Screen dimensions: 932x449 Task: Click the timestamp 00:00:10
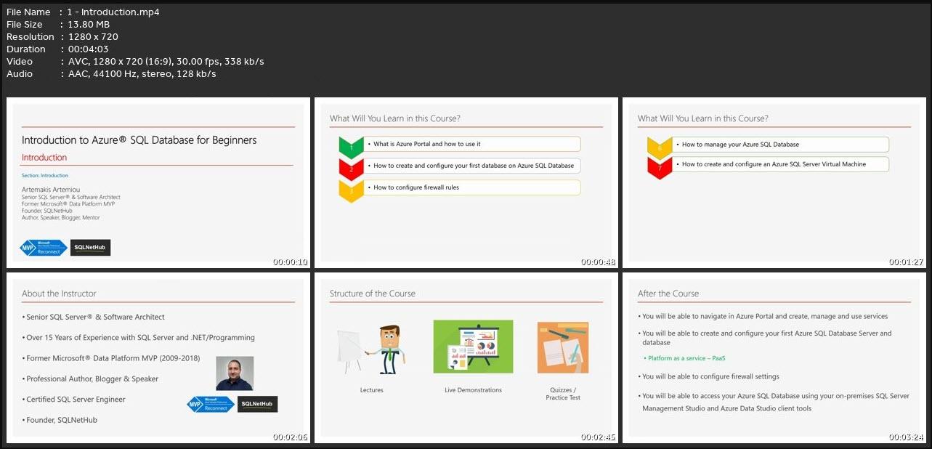pyautogui.click(x=291, y=262)
